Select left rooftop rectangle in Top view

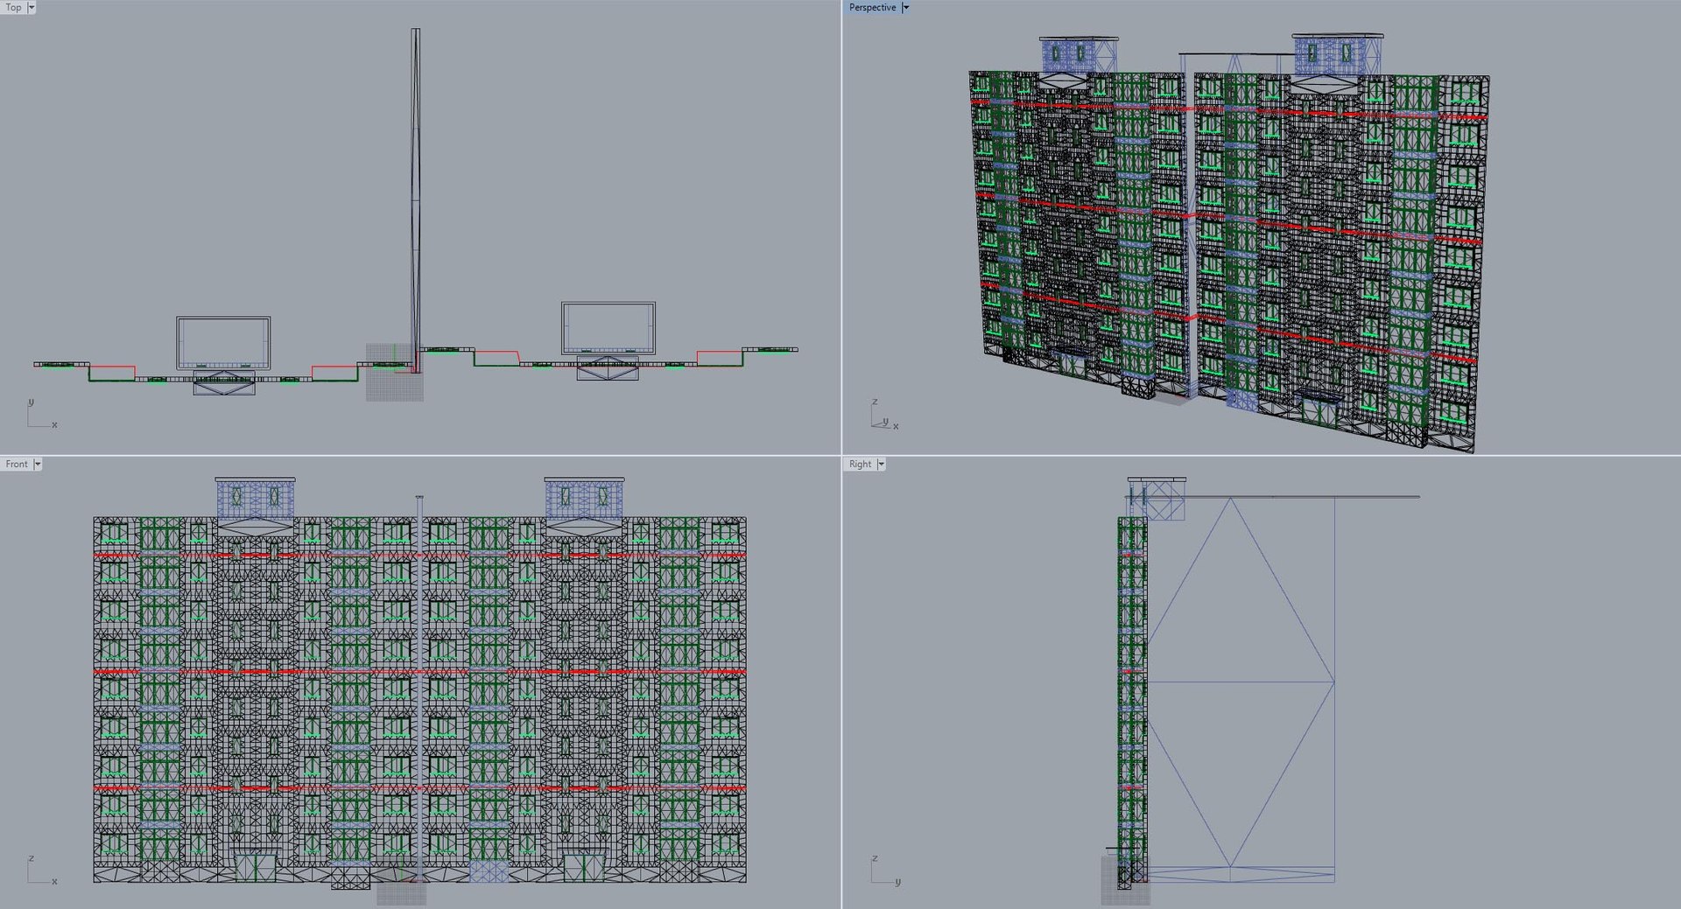point(223,343)
